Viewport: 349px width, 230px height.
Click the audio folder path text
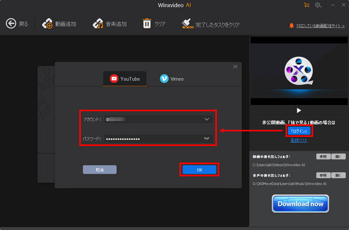[x=289, y=184]
